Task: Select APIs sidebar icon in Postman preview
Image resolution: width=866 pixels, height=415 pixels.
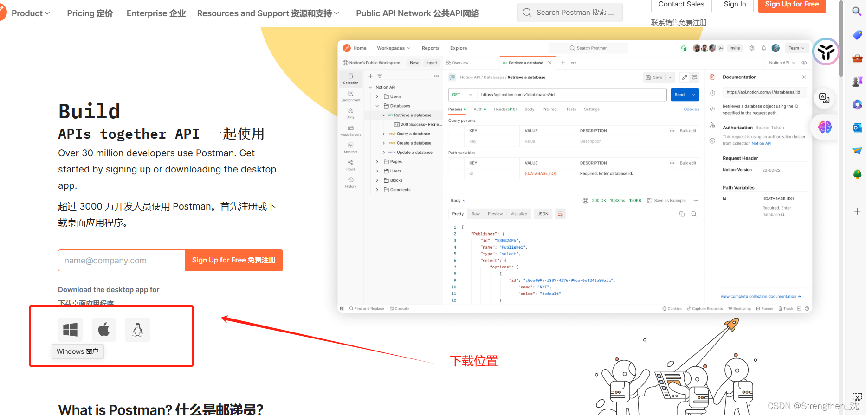Action: tap(351, 113)
